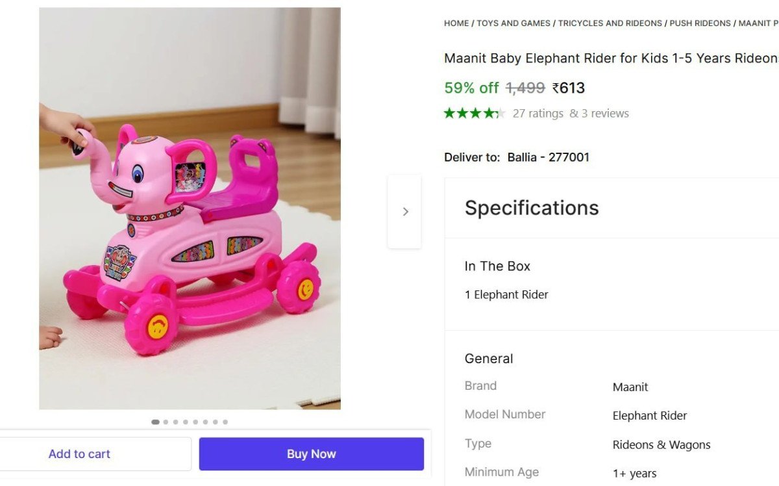Click the General specifications header
The image size is (779, 486).
pyautogui.click(x=489, y=358)
